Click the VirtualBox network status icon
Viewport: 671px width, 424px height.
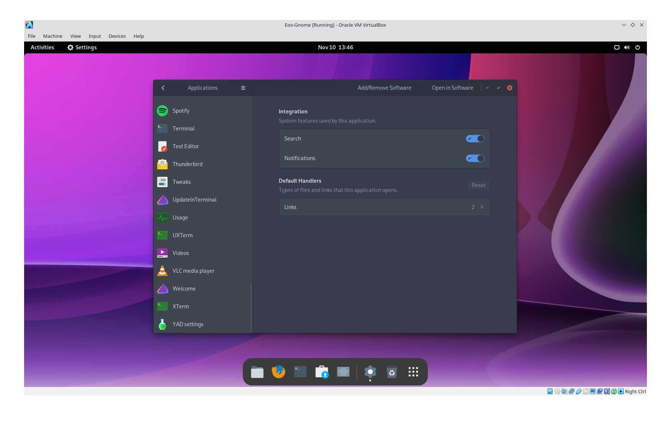(x=572, y=391)
